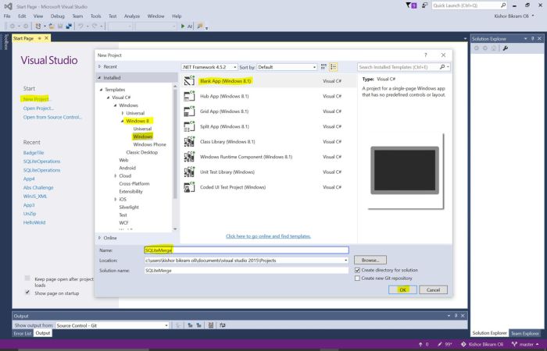Click the Save All icon in toolbar
The image size is (547, 351).
[69, 26]
